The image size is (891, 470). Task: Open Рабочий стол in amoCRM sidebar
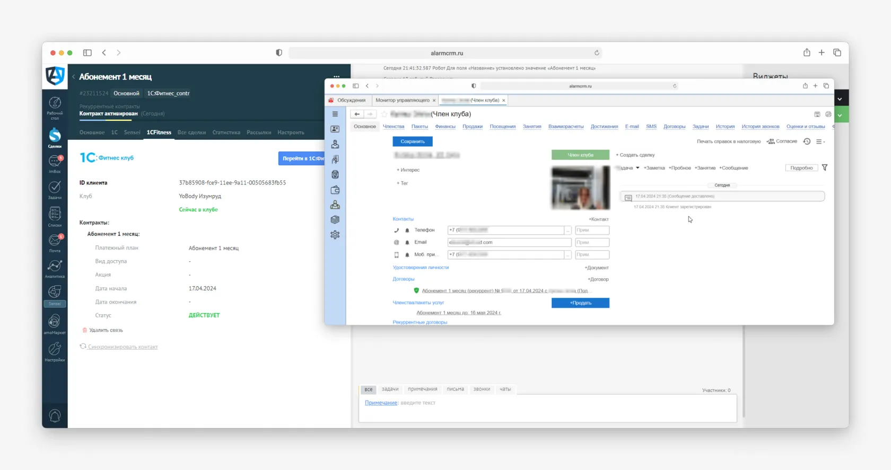click(55, 108)
